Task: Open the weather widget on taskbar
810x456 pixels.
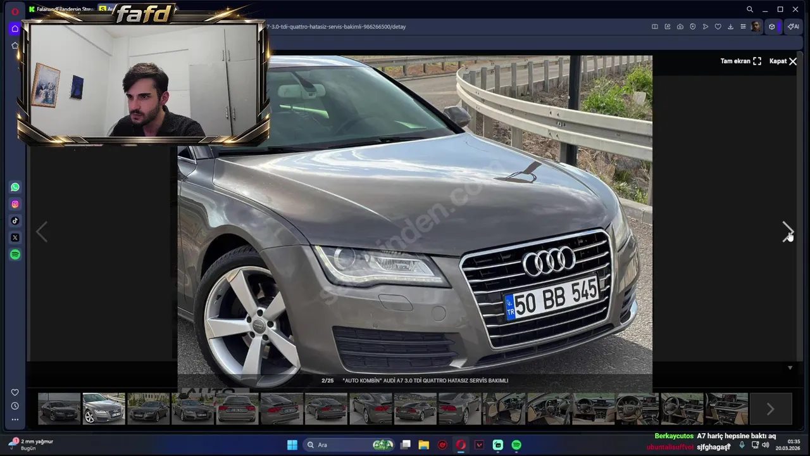Action: [x=30, y=445]
